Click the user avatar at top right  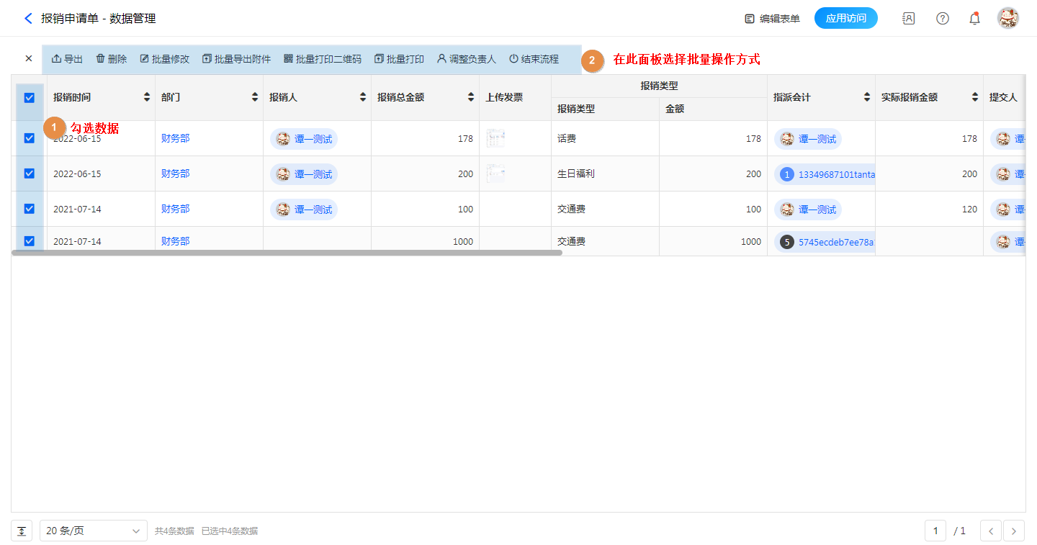coord(1007,18)
